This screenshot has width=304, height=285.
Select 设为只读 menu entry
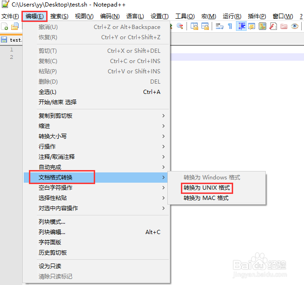pos(97,266)
